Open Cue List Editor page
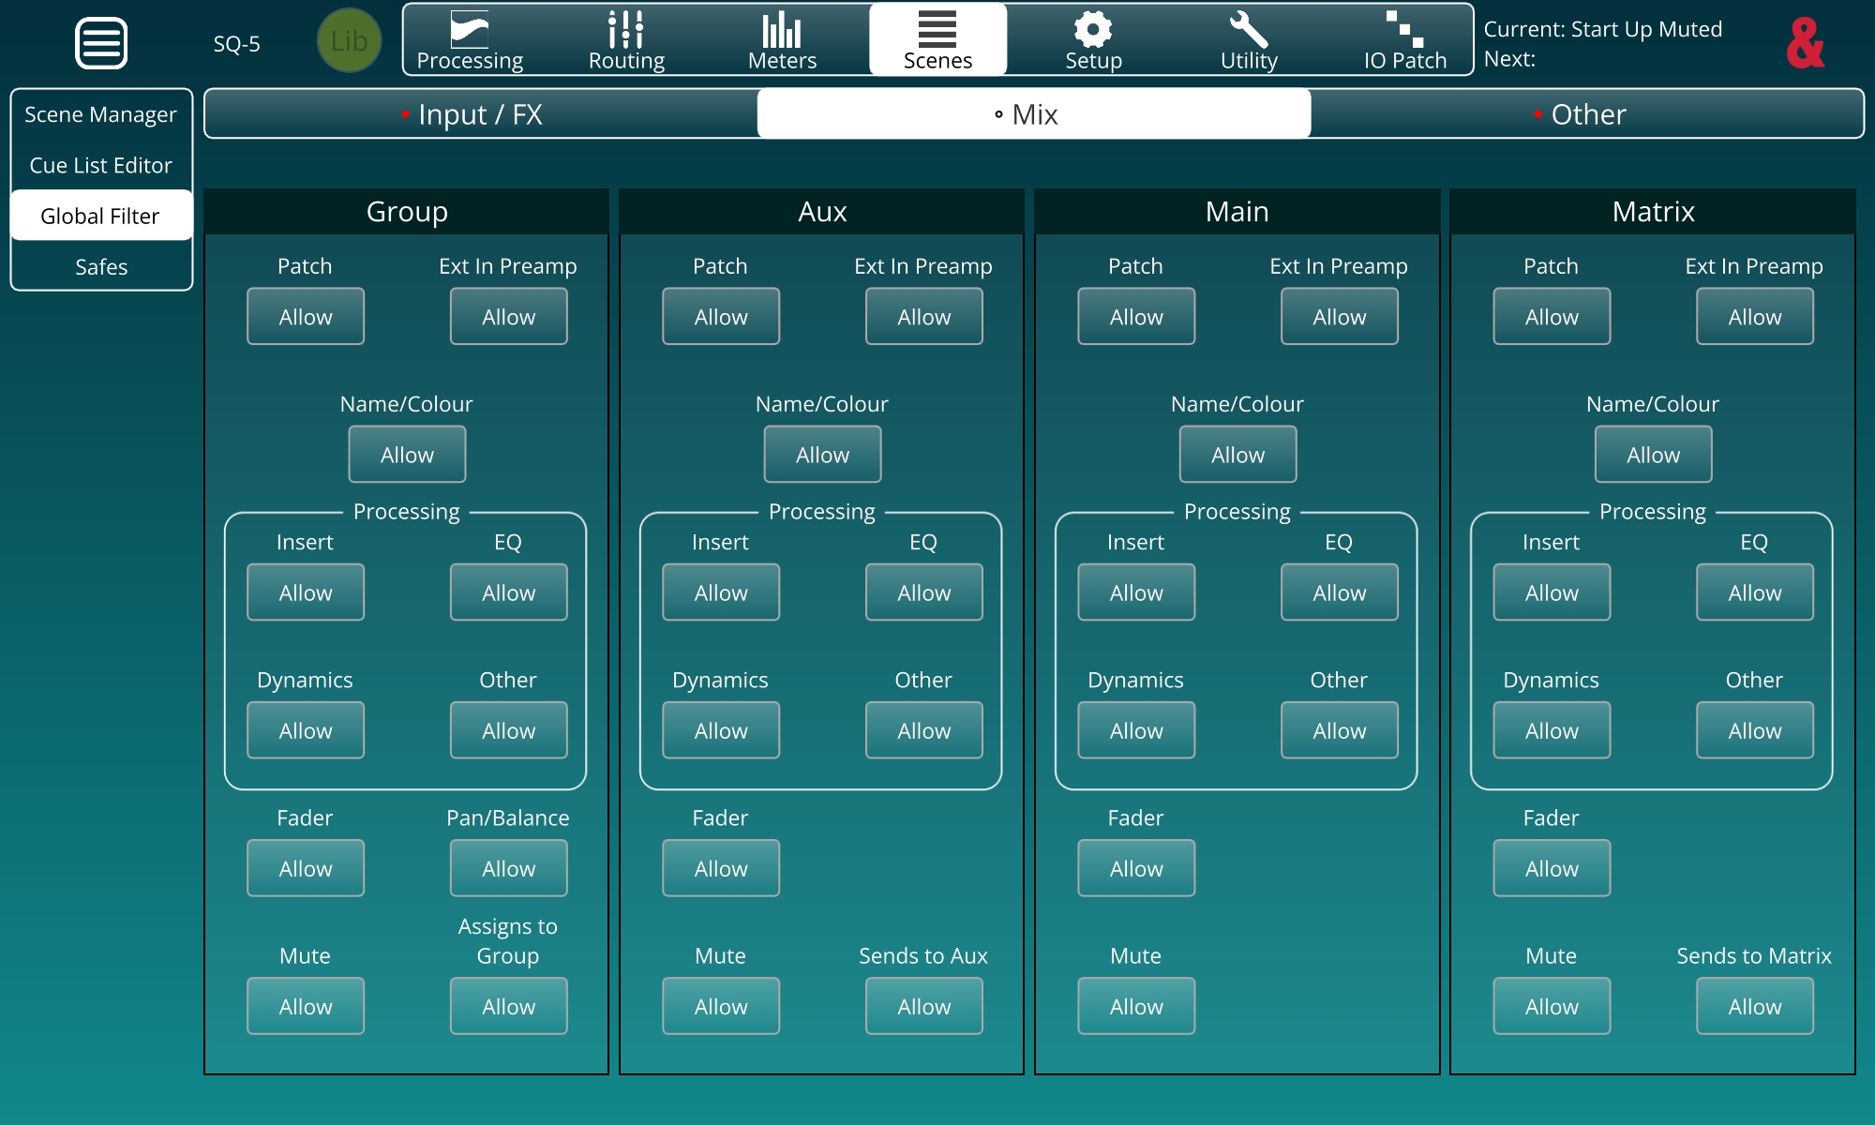Image resolution: width=1875 pixels, height=1125 pixels. click(100, 165)
